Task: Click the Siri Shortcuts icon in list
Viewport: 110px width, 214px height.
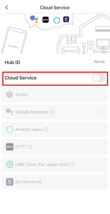Action: tap(10, 182)
